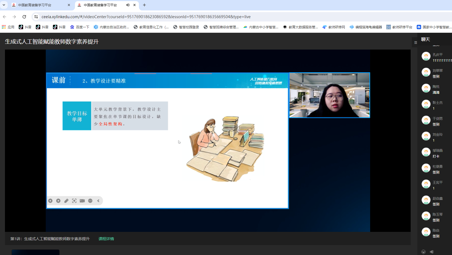The width and height of the screenshot is (452, 255).
Task: Mute the tab using the audio indicator
Action: (128, 5)
